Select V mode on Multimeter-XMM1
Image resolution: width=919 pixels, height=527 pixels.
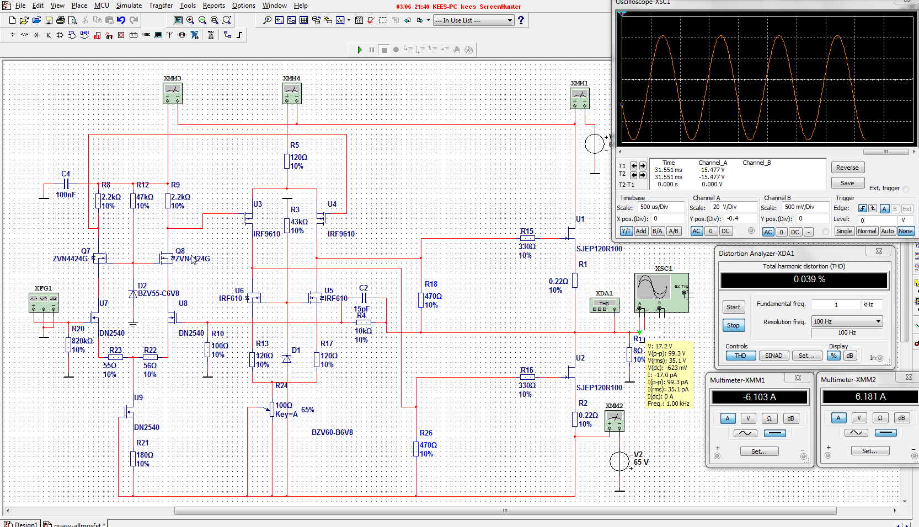tap(748, 418)
